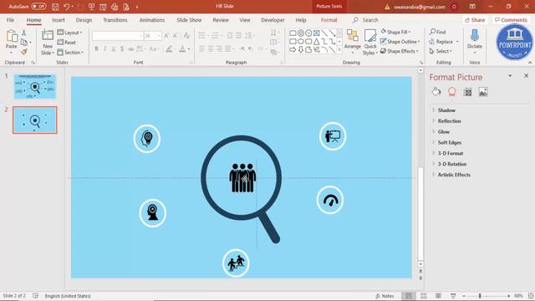Expand the 3-D Rotation section
This screenshot has height=301, width=535.
pos(451,164)
